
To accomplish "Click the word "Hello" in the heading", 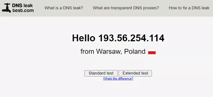I will click(x=84, y=38).
